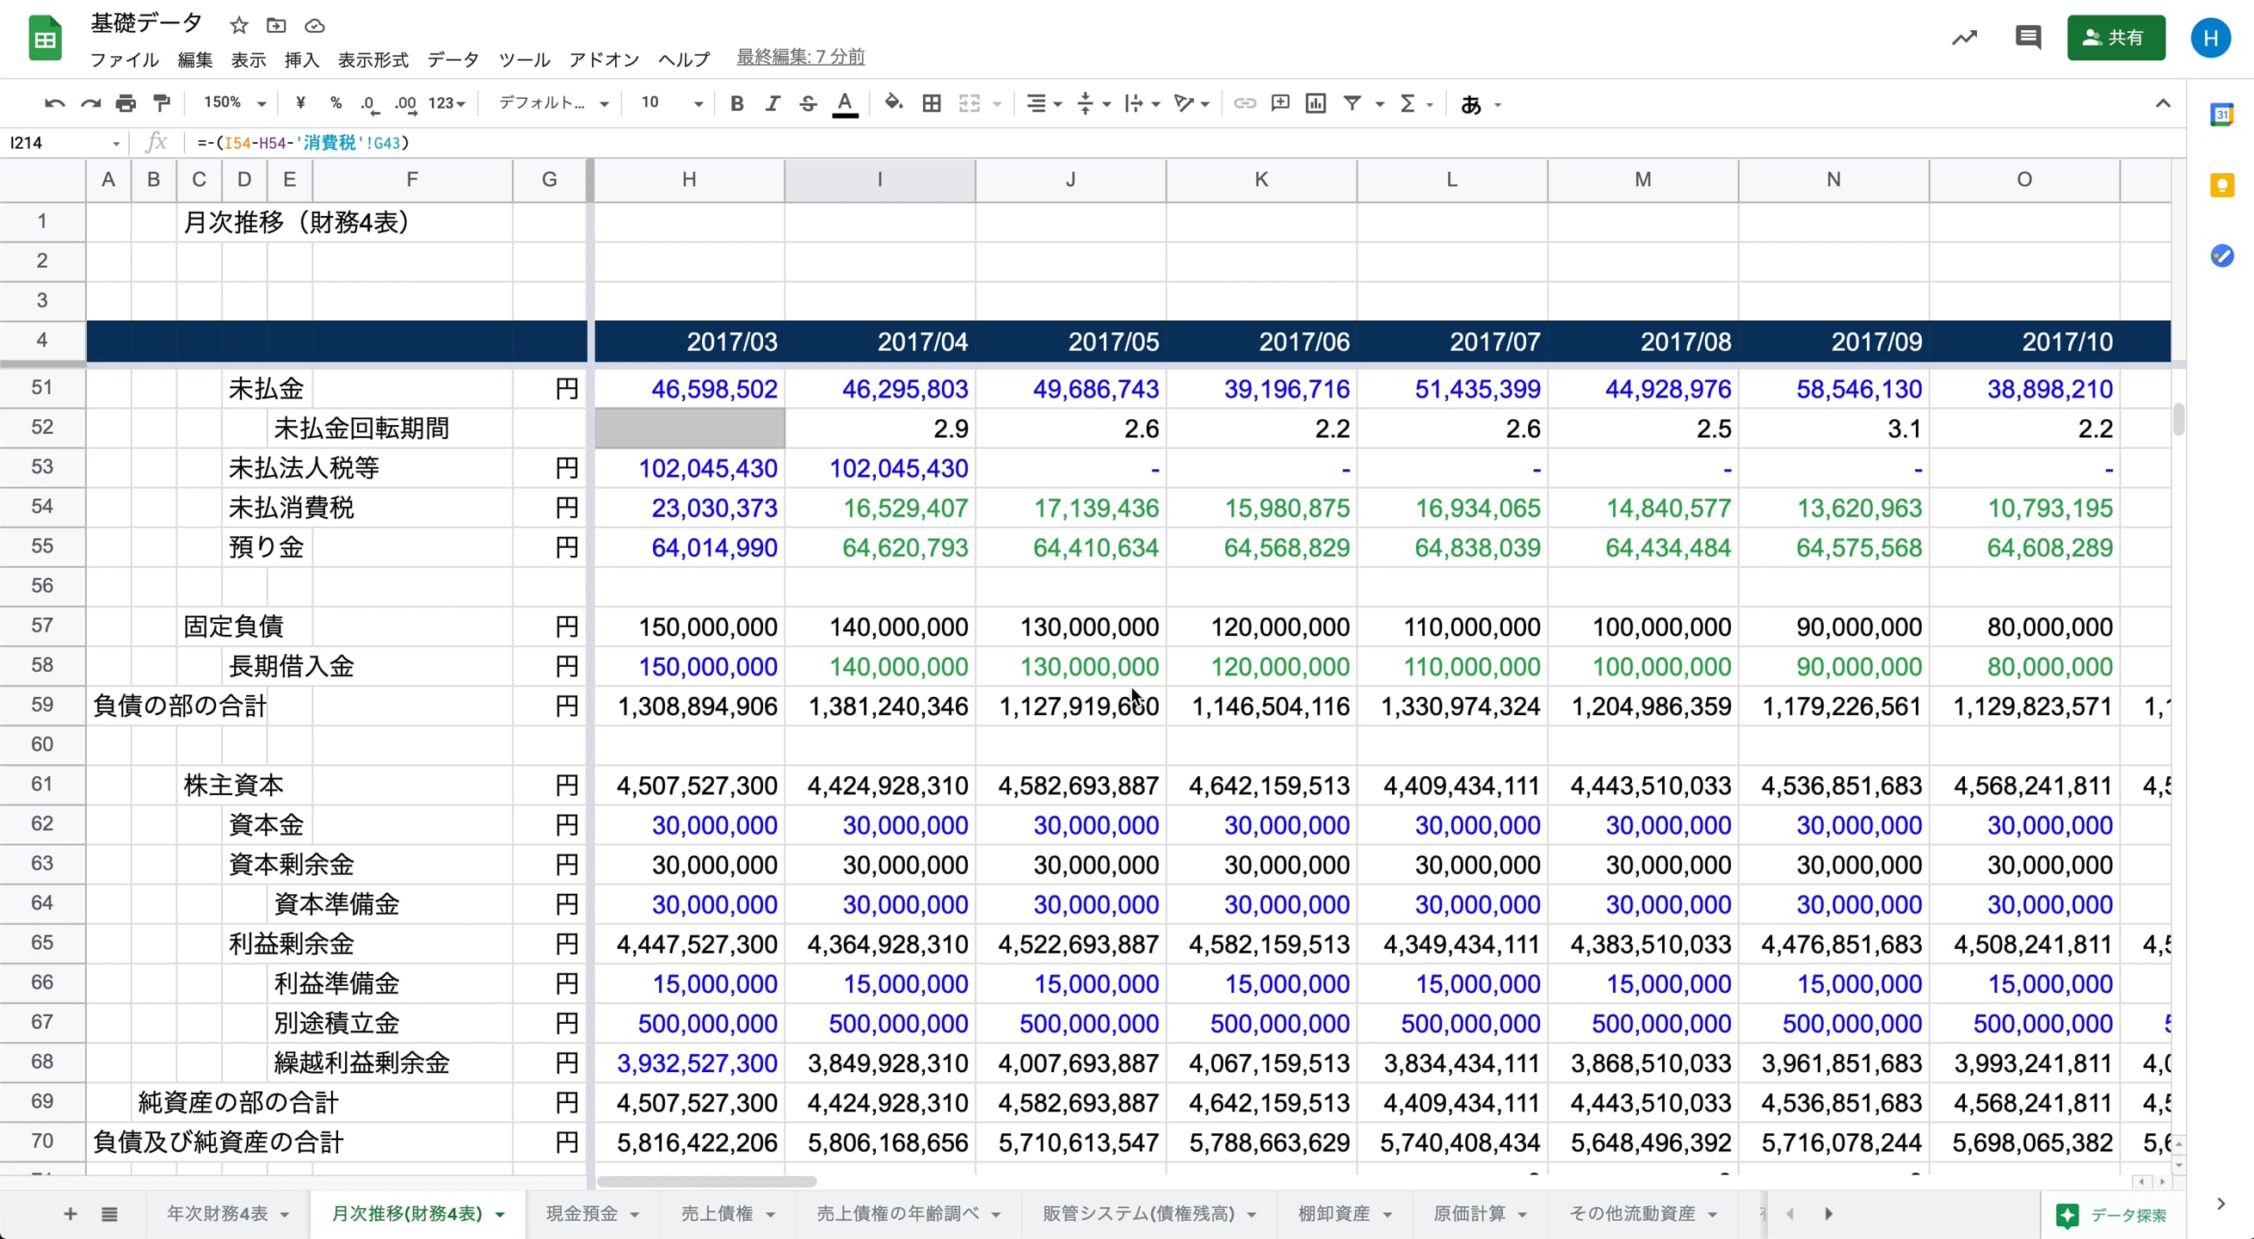The height and width of the screenshot is (1239, 2254).
Task: Open the fill color picker
Action: tap(892, 104)
